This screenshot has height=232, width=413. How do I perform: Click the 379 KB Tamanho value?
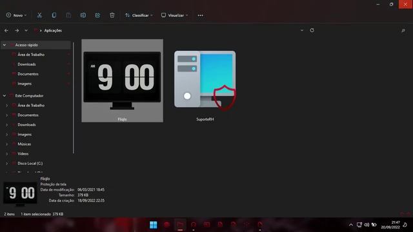[83, 195]
